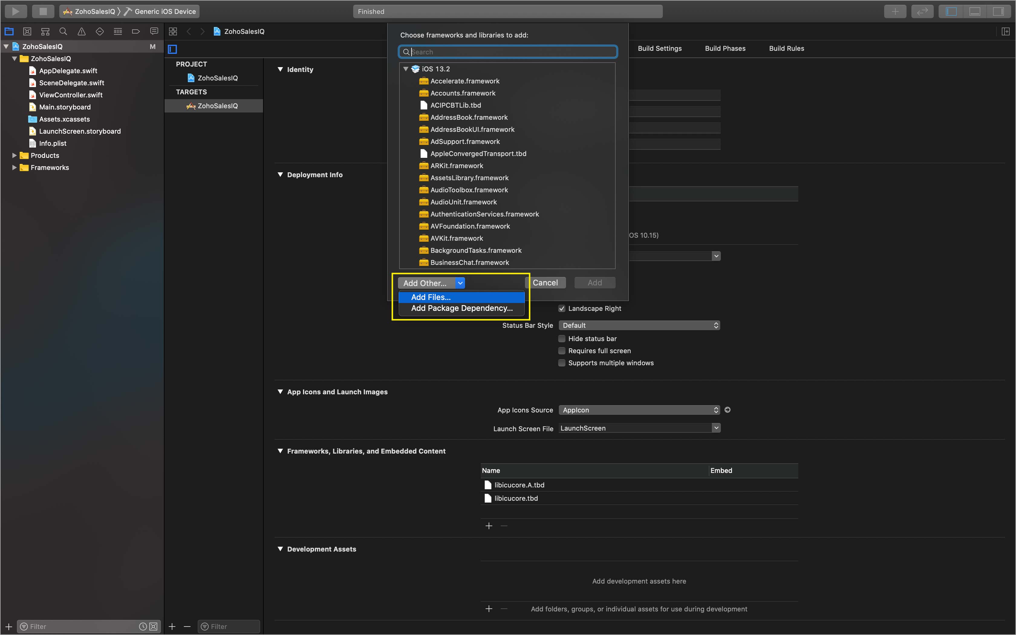Remove the selected target with minus button

coord(187,626)
